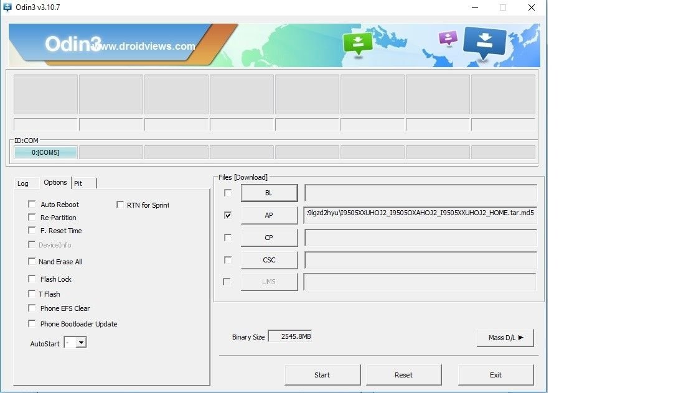Check the T Flash option
Screen dimensions: 681x393
[x=32, y=294]
